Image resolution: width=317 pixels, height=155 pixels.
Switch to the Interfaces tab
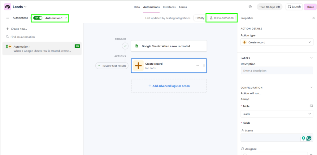[x=169, y=7]
